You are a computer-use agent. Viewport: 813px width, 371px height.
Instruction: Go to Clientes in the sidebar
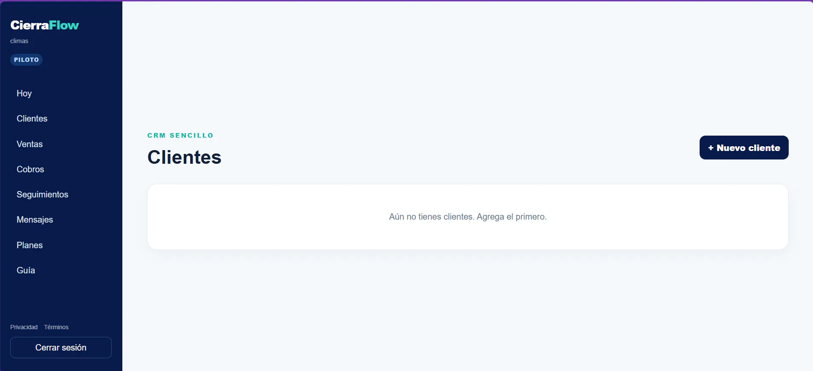pos(32,119)
